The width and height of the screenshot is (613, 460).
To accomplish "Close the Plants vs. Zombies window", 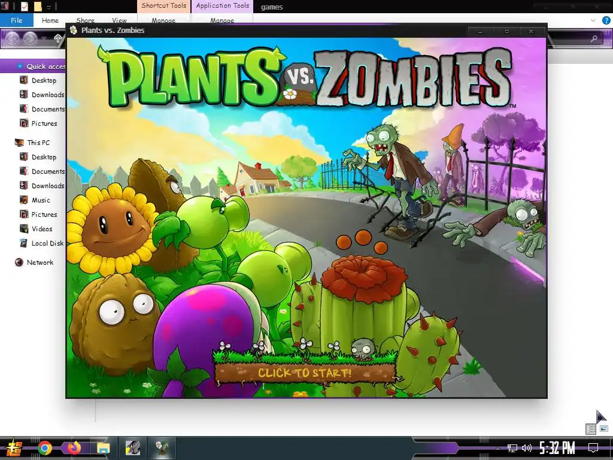I will pyautogui.click(x=531, y=31).
